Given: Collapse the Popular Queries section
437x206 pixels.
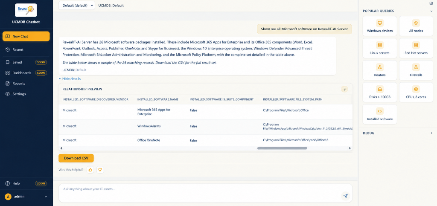Looking at the screenshot, I should (x=431, y=11).
